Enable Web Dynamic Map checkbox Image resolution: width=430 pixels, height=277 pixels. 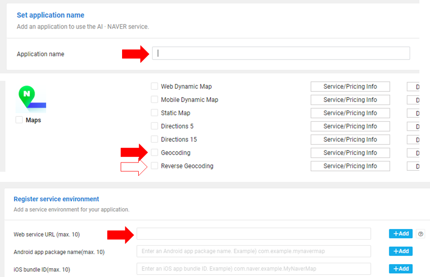[154, 86]
